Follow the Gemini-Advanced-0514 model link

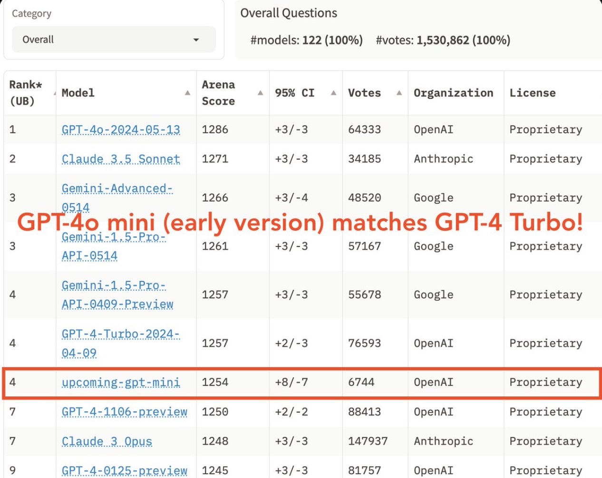point(117,189)
